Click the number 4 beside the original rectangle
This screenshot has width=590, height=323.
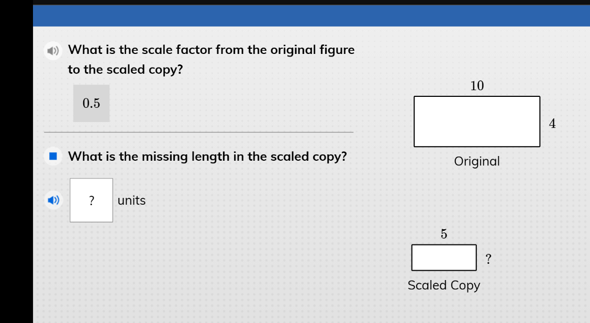[x=552, y=124]
